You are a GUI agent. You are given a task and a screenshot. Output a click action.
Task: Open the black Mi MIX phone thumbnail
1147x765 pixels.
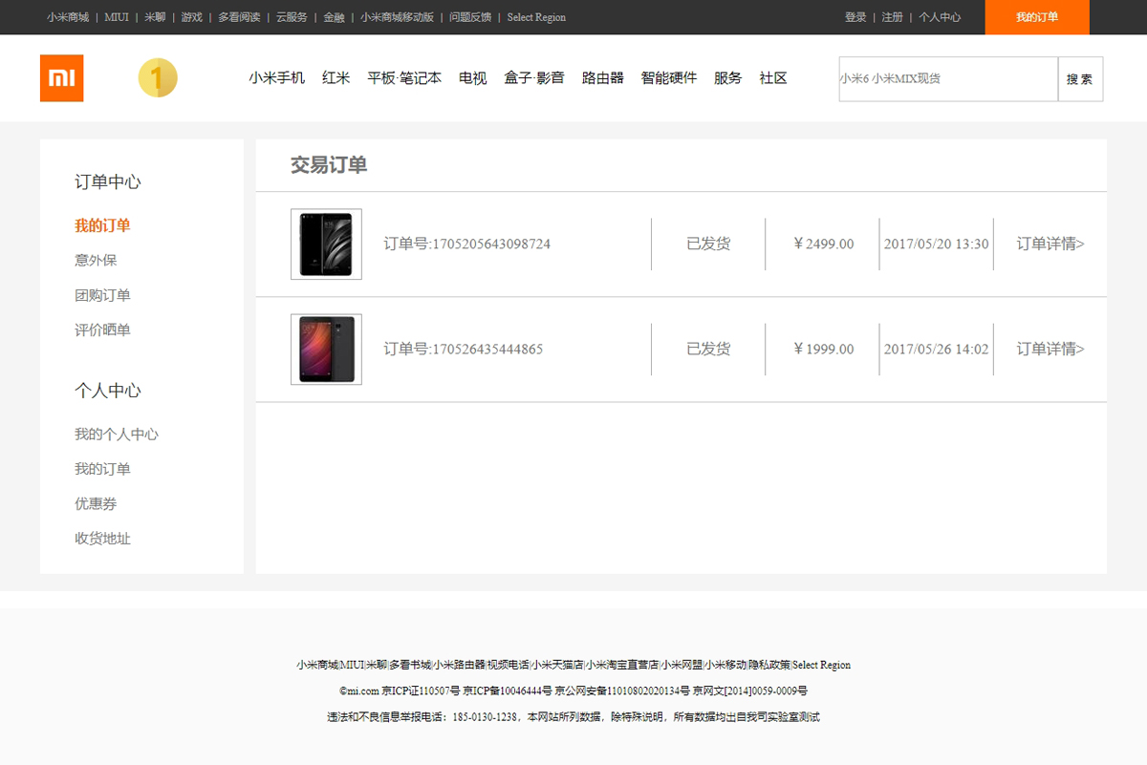pos(326,244)
